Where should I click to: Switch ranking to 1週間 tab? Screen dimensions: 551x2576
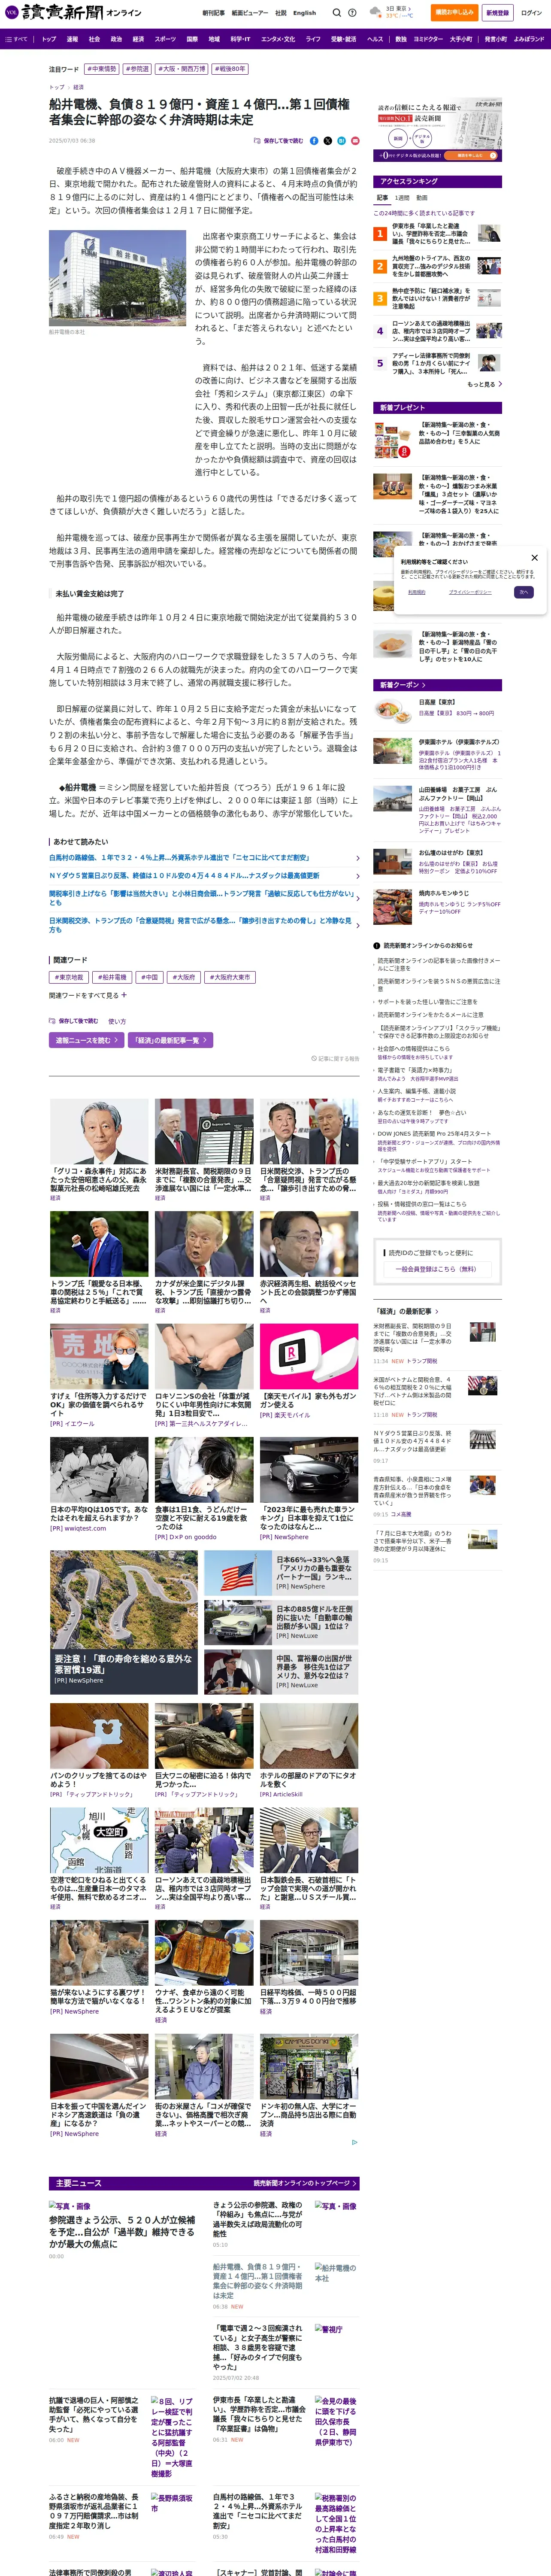pos(402,198)
